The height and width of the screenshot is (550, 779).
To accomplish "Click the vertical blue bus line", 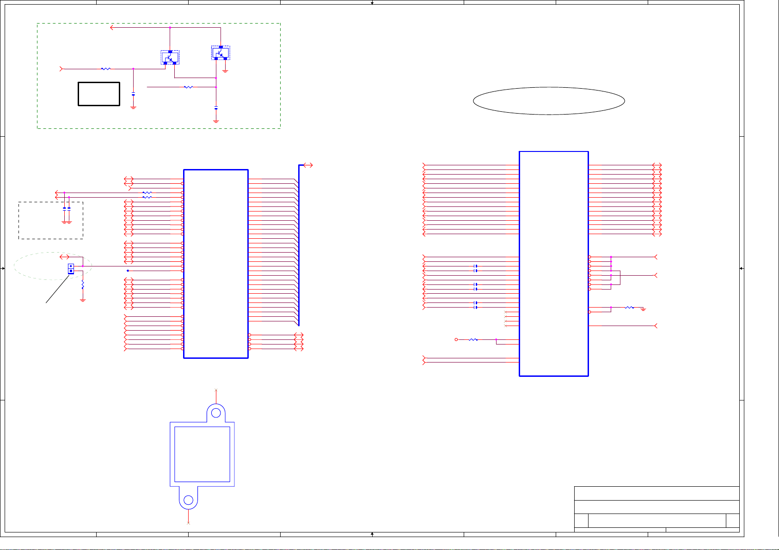I will 299,245.
